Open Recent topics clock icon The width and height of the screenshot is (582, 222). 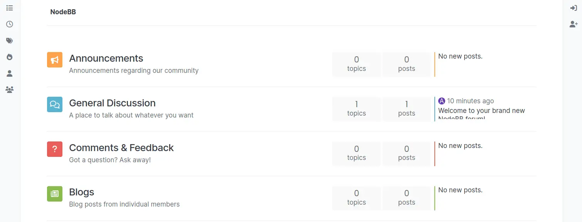(x=10, y=24)
